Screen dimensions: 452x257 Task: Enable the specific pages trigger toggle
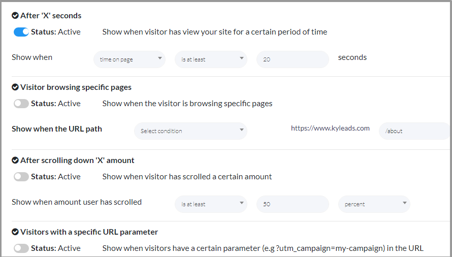[x=21, y=104]
